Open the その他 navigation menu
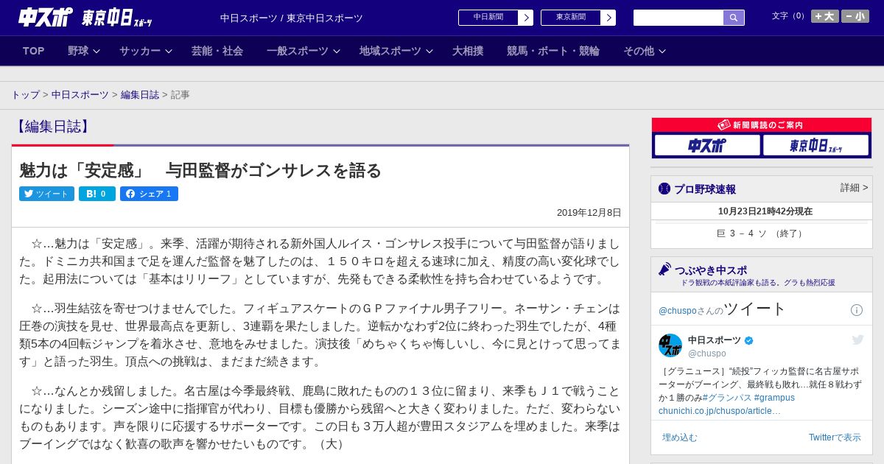 click(639, 51)
